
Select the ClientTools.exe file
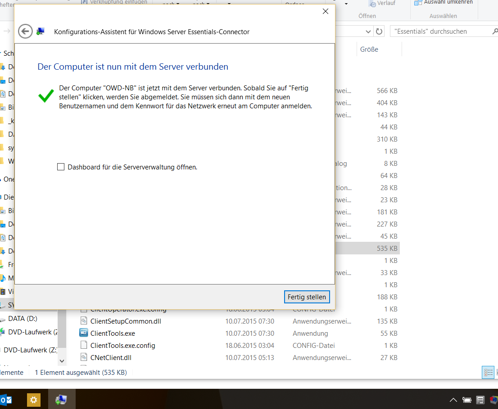113,333
